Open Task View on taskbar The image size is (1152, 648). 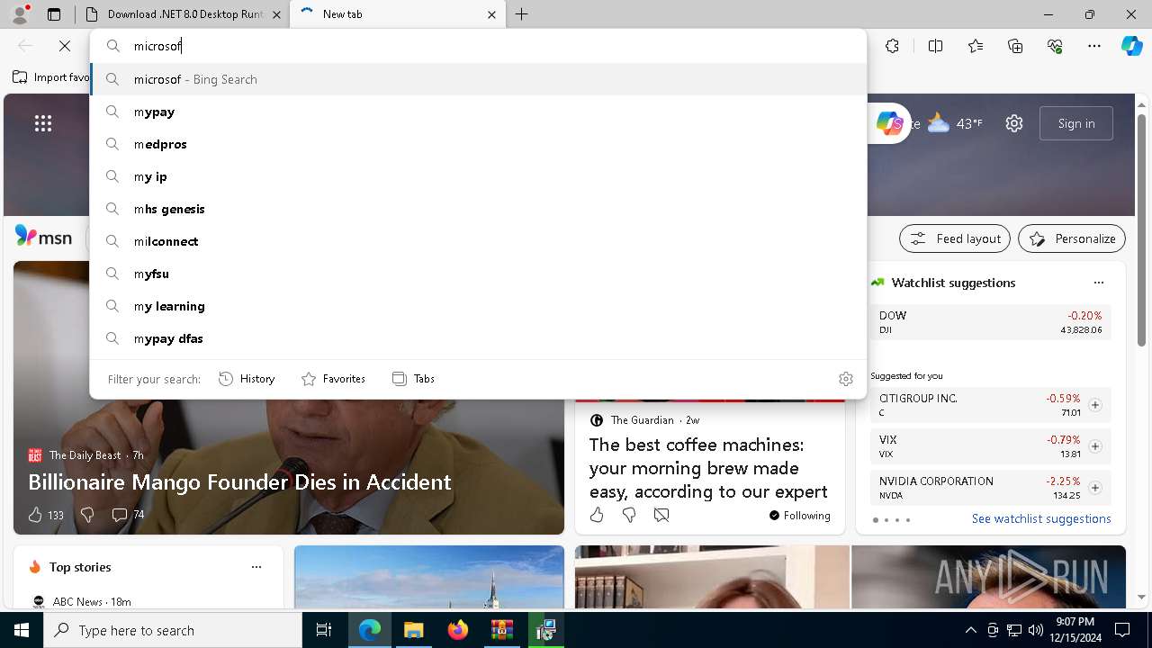(324, 631)
